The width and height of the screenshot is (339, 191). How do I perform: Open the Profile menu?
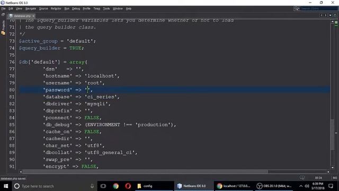86,8
